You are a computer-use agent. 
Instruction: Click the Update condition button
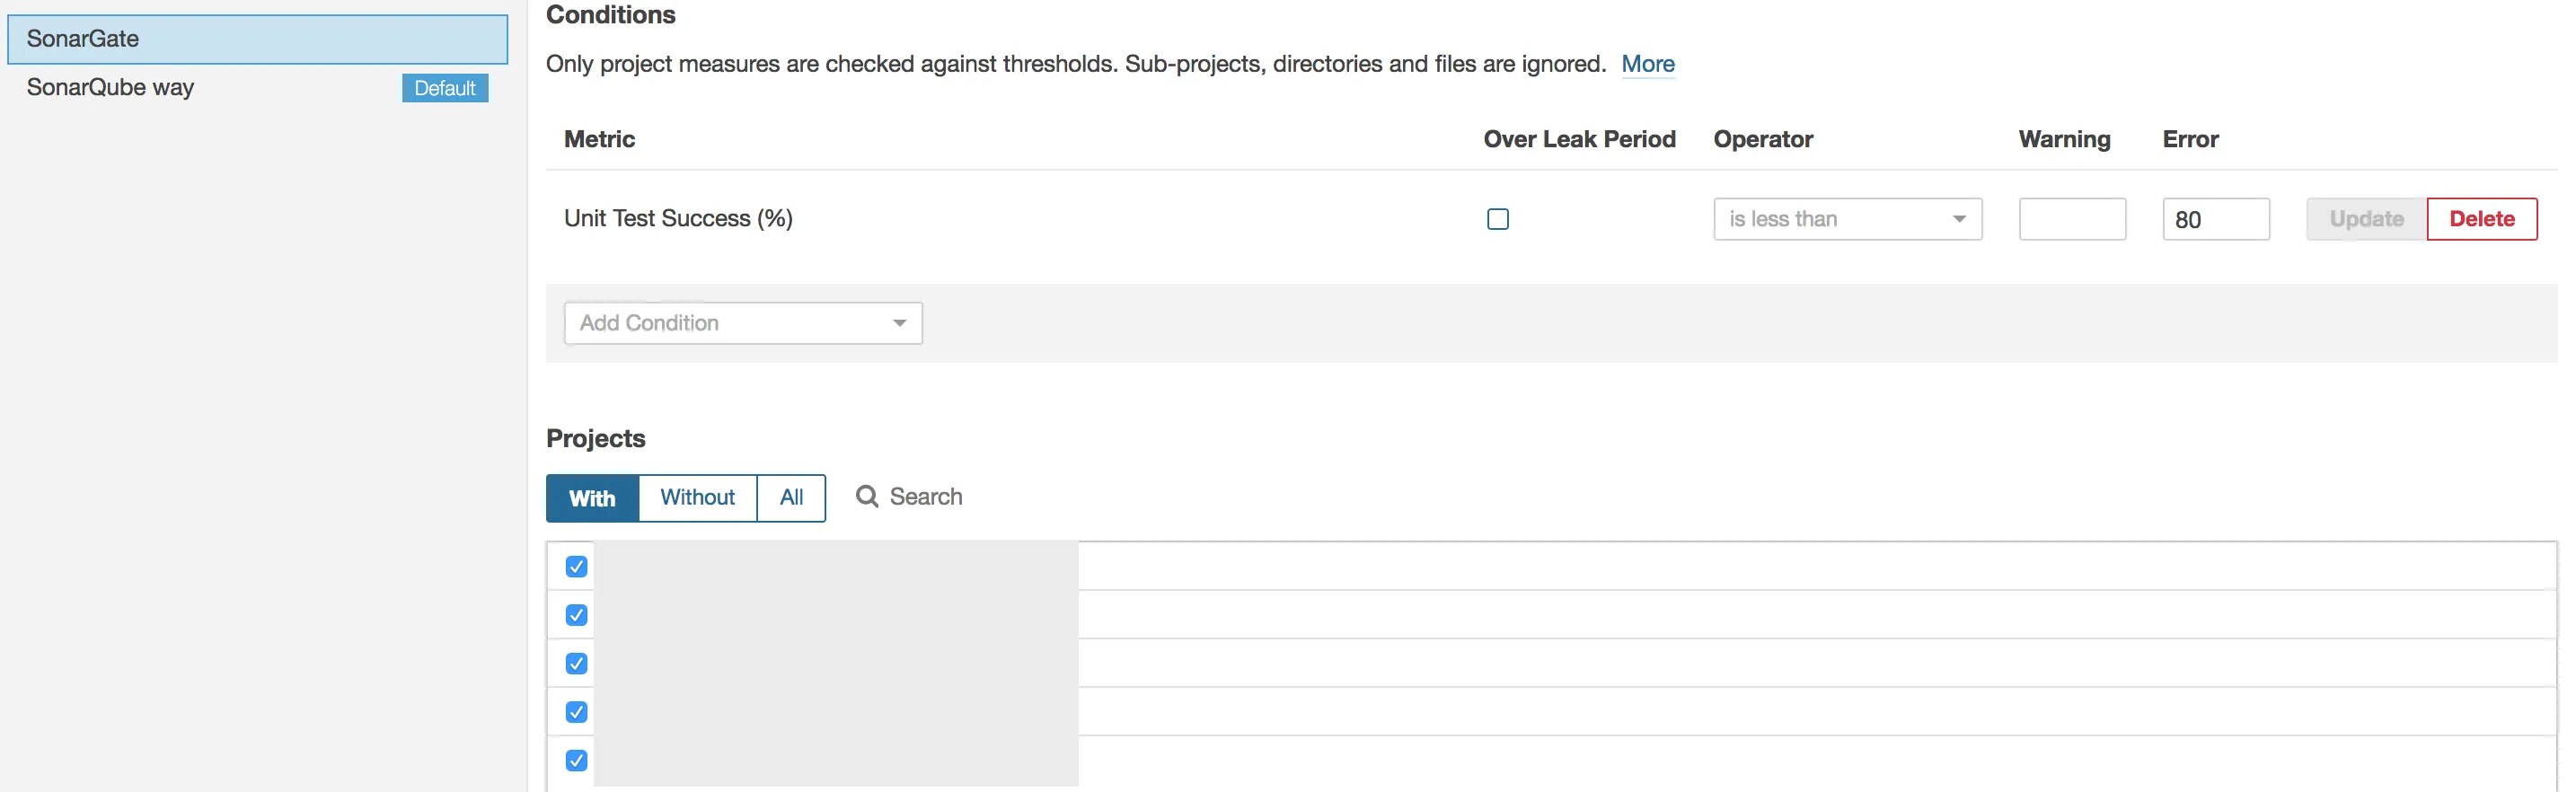pyautogui.click(x=2365, y=219)
